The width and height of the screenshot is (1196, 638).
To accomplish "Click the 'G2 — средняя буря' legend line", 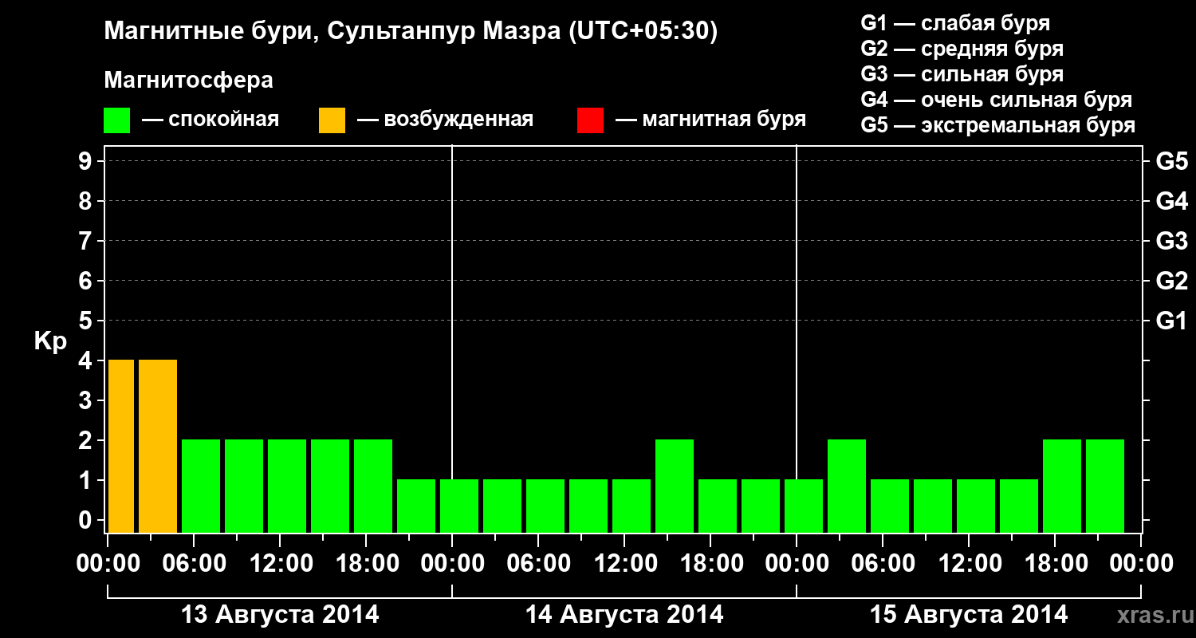I will (962, 49).
